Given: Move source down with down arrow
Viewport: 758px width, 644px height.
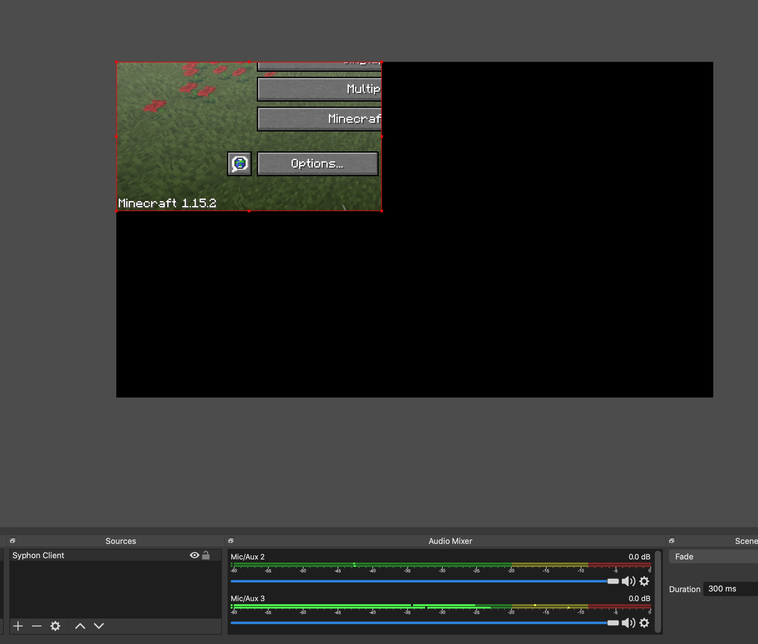Looking at the screenshot, I should click(x=99, y=626).
